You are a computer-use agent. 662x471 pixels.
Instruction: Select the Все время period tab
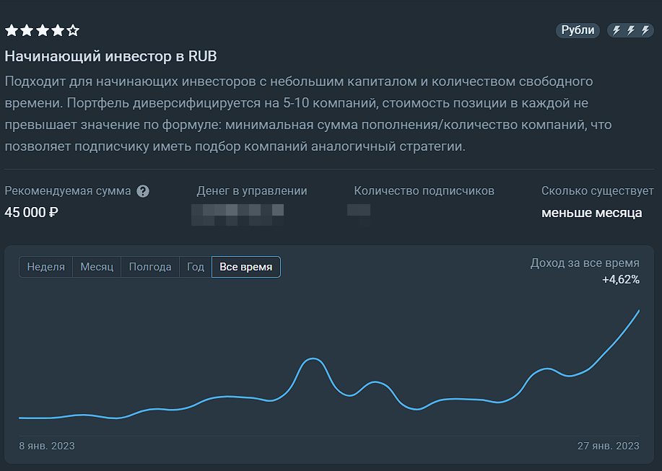click(245, 267)
